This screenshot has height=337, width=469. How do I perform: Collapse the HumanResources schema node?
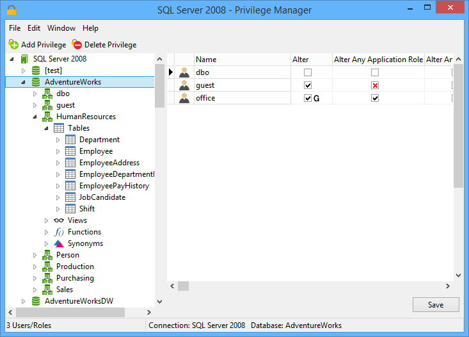35,117
